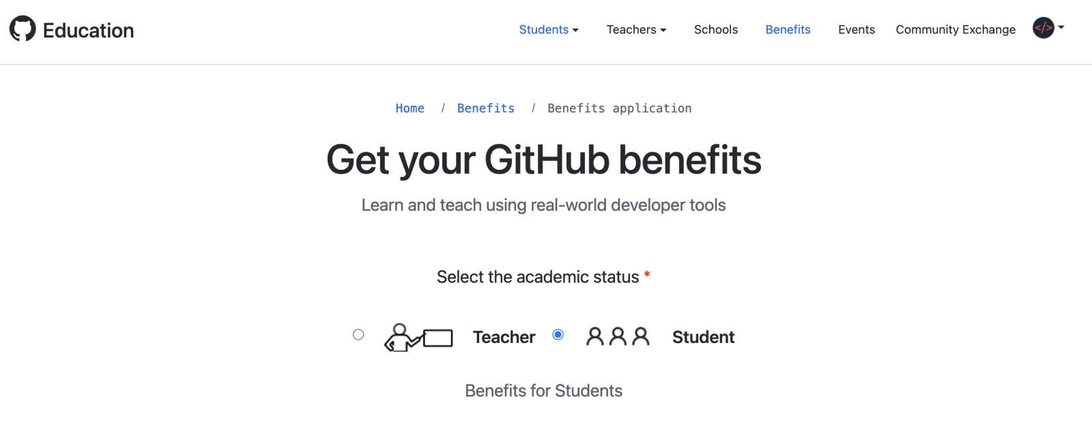1092x431 pixels.
Task: Follow the Home breadcrumb link
Action: tap(409, 108)
